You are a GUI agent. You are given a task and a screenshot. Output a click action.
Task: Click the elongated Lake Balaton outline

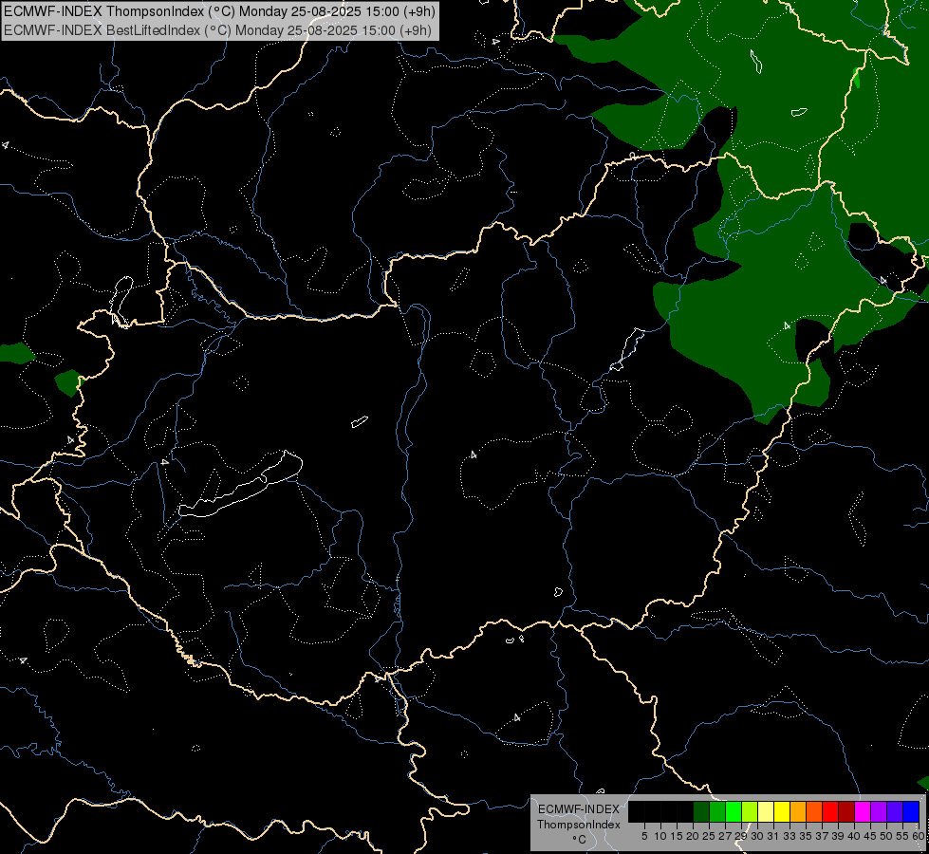click(x=240, y=485)
